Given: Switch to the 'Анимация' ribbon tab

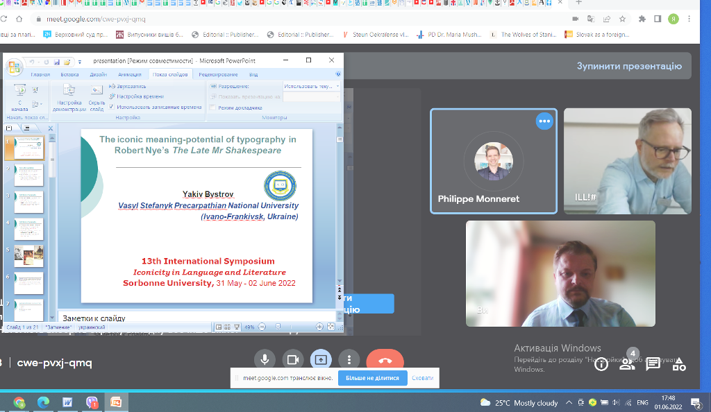Looking at the screenshot, I should (x=129, y=74).
